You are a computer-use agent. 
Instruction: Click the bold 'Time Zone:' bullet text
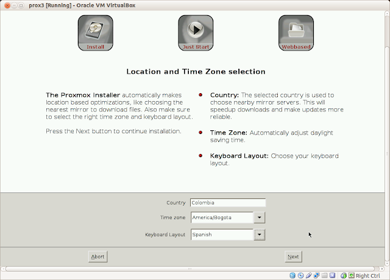(229, 133)
